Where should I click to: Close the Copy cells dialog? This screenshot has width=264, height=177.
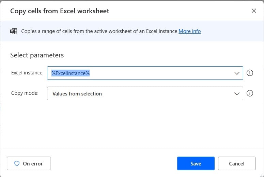(254, 11)
